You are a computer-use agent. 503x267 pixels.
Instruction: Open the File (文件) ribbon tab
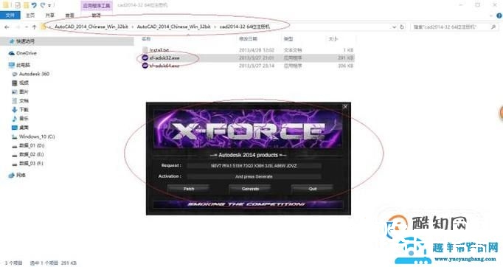pyautogui.click(x=10, y=15)
